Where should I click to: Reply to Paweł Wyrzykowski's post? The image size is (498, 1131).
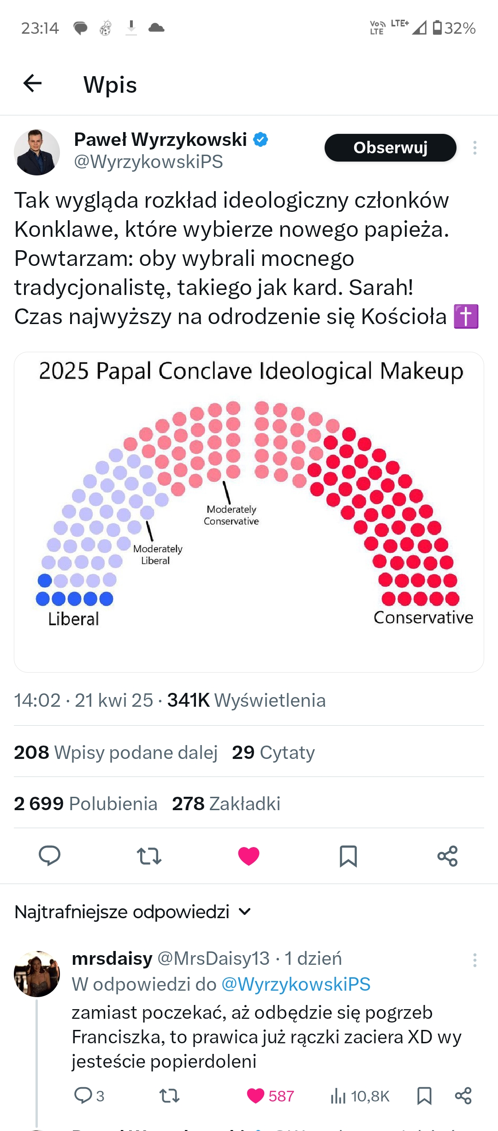[49, 855]
